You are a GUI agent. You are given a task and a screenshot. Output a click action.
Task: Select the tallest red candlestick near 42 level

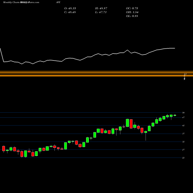[x=131, y=124]
